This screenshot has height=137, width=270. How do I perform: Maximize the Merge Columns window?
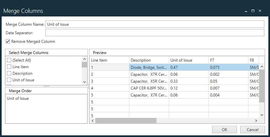pos(253,11)
